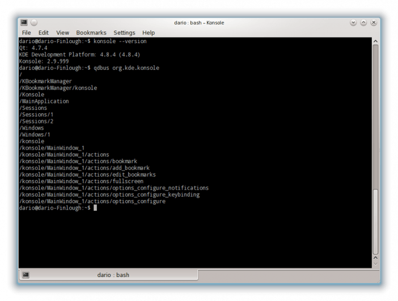Expand the View menu
The height and width of the screenshot is (301, 398).
[62, 33]
